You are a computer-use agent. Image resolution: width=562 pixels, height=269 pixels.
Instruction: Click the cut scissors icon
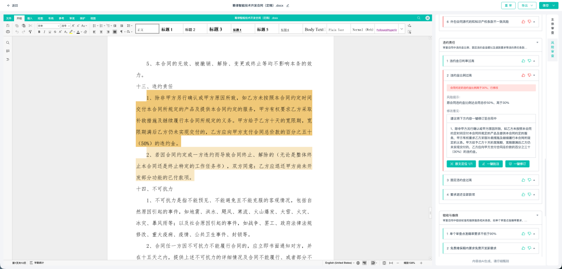(x=31, y=26)
